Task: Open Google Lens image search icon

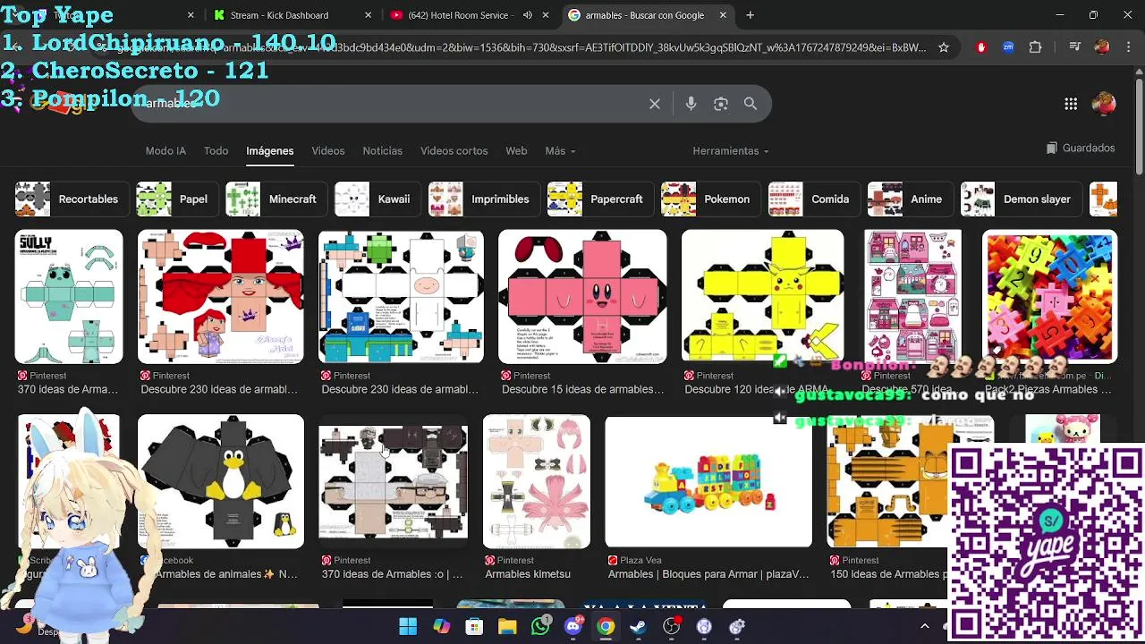Action: point(721,104)
